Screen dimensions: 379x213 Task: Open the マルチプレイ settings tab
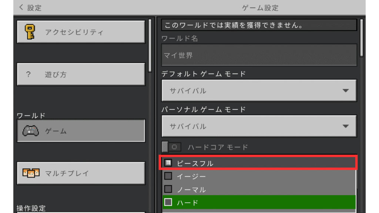tap(81, 173)
